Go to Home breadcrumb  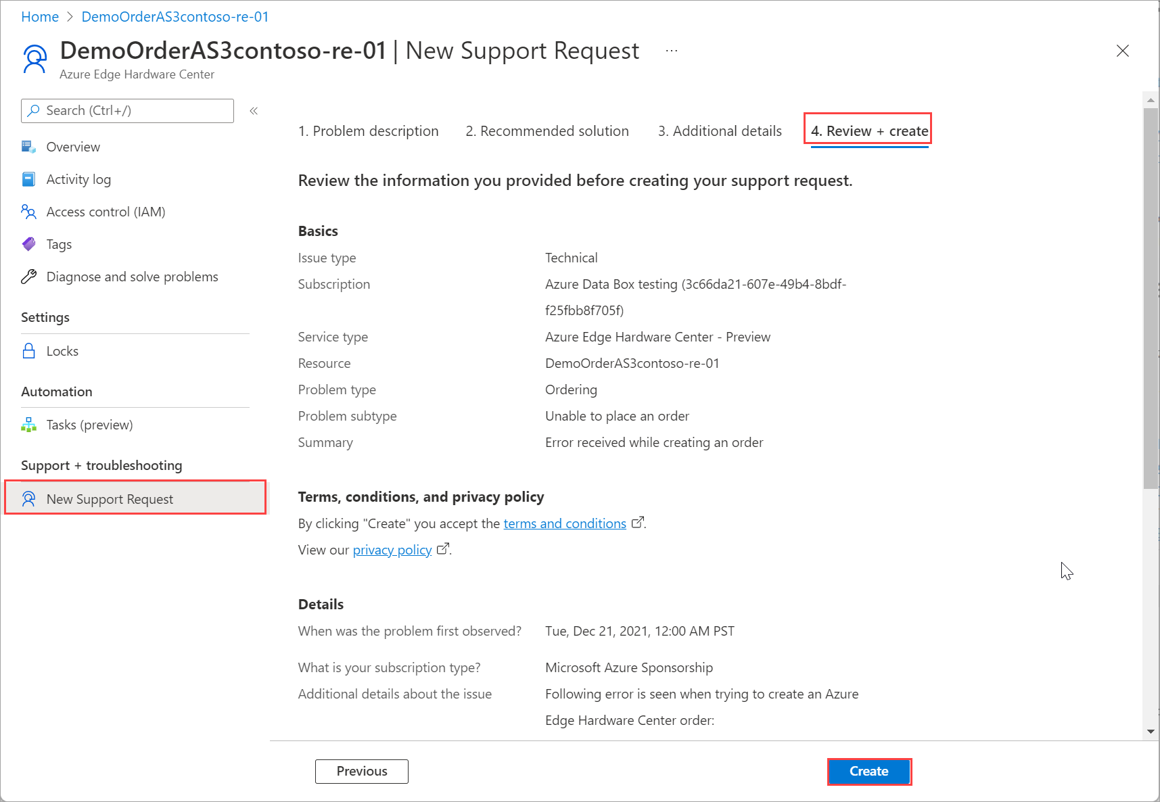click(40, 17)
